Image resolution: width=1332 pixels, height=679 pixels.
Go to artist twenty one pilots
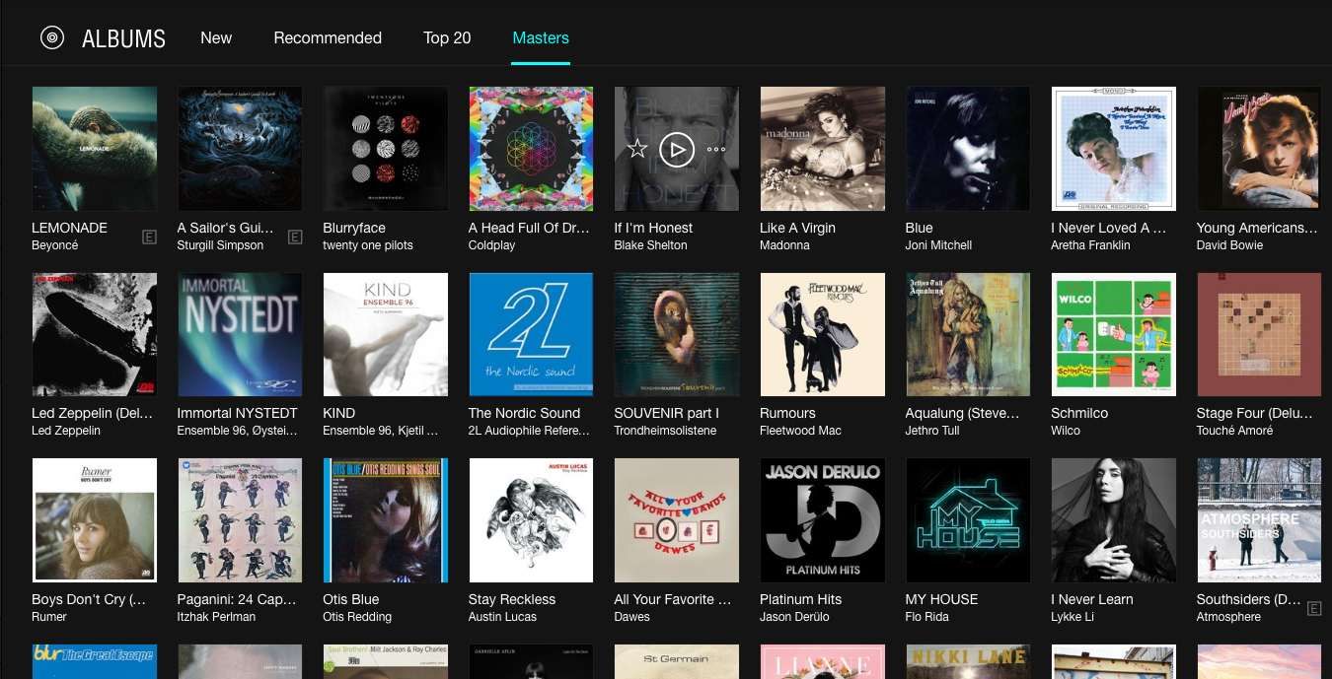pyautogui.click(x=368, y=245)
